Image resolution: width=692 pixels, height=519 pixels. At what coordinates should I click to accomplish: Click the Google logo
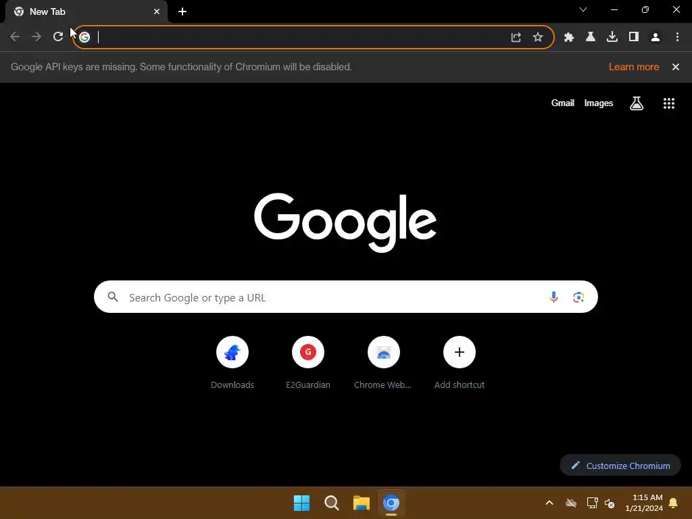point(345,222)
